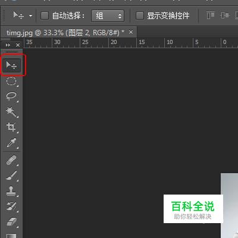Close the toolbox panel
The width and height of the screenshot is (238, 238).
point(18,45)
